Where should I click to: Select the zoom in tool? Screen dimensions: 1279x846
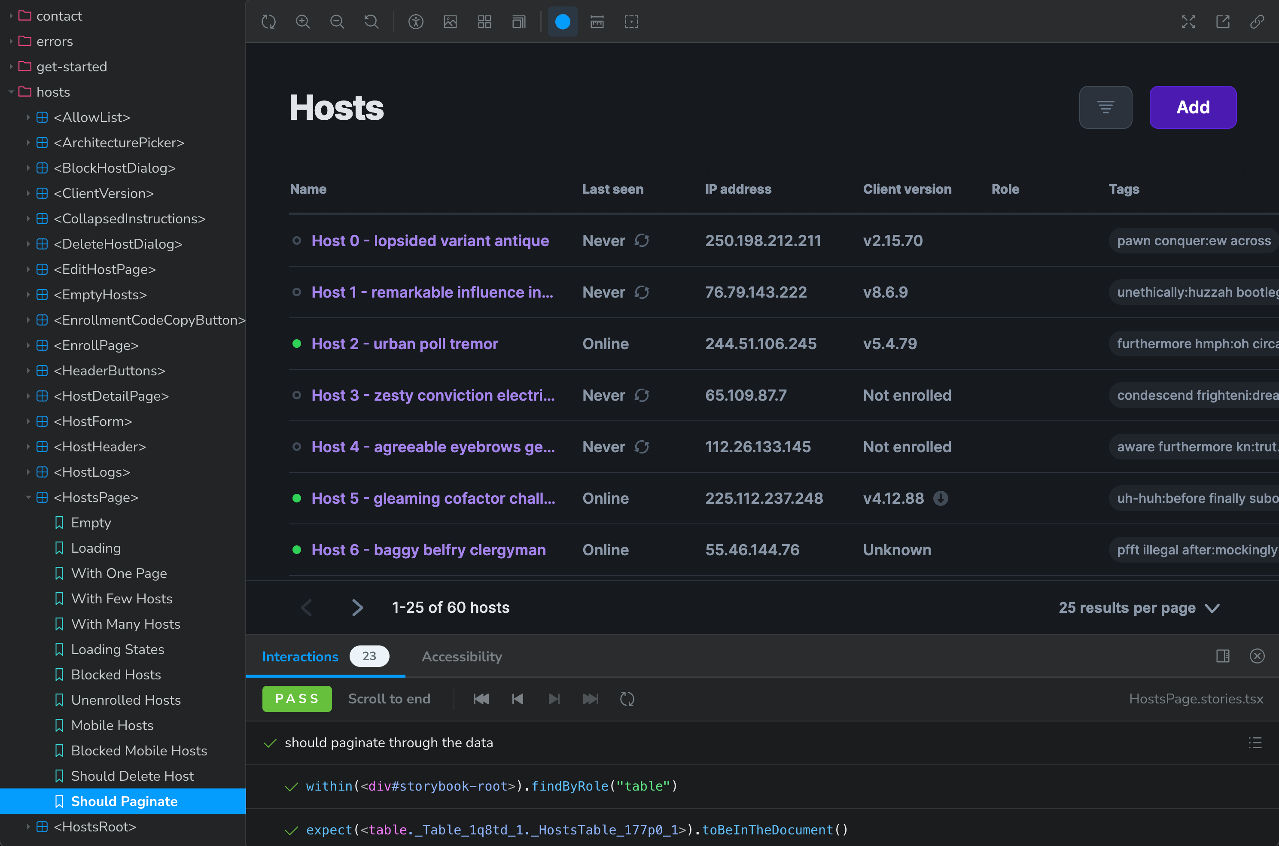tap(303, 21)
